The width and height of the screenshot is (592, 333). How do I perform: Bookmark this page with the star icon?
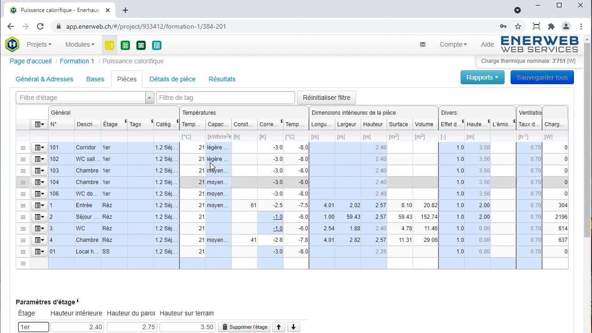pyautogui.click(x=518, y=26)
